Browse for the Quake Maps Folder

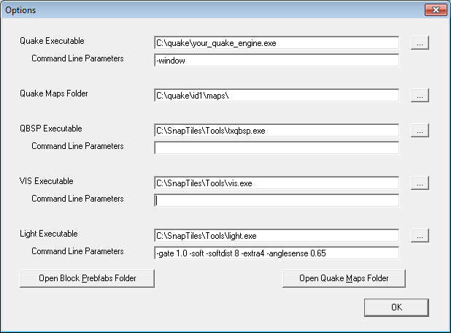419,96
